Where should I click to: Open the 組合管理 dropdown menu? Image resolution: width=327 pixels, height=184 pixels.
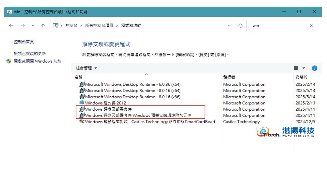[x=86, y=68]
